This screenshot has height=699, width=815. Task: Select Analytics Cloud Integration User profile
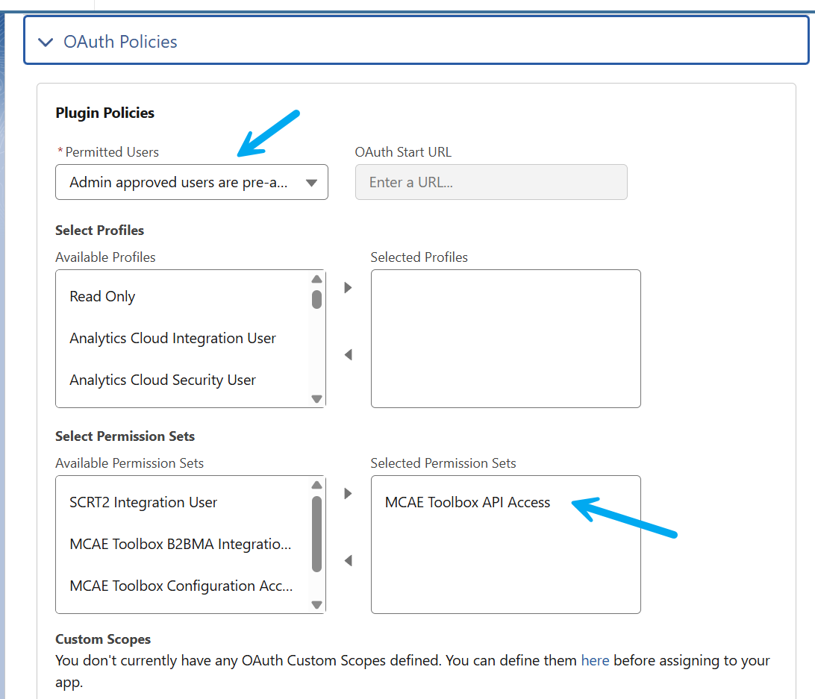(172, 339)
